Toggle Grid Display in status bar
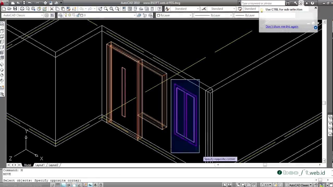Image resolution: width=333 pixels, height=187 pixels. pyautogui.click(x=58, y=185)
